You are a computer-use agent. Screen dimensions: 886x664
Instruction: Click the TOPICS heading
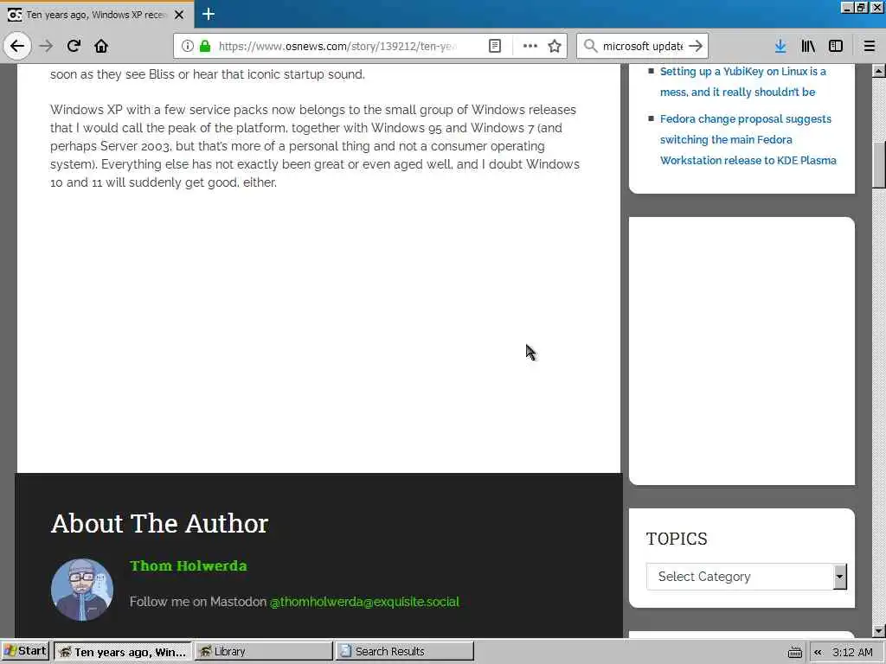[x=677, y=539]
